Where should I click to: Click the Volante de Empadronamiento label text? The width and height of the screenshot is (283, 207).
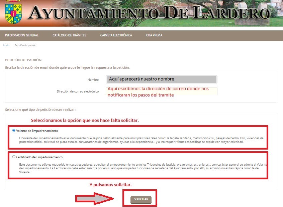click(37, 131)
